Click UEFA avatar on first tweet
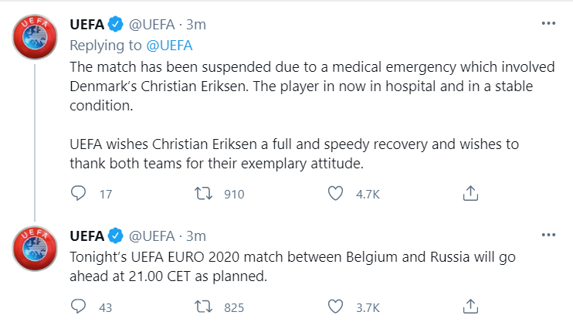The image size is (573, 322). coord(35,37)
